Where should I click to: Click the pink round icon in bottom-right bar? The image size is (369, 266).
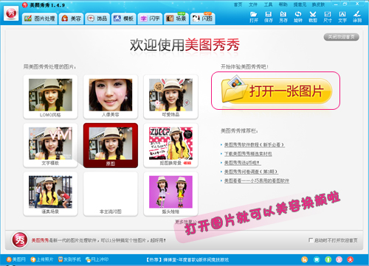click(x=339, y=259)
